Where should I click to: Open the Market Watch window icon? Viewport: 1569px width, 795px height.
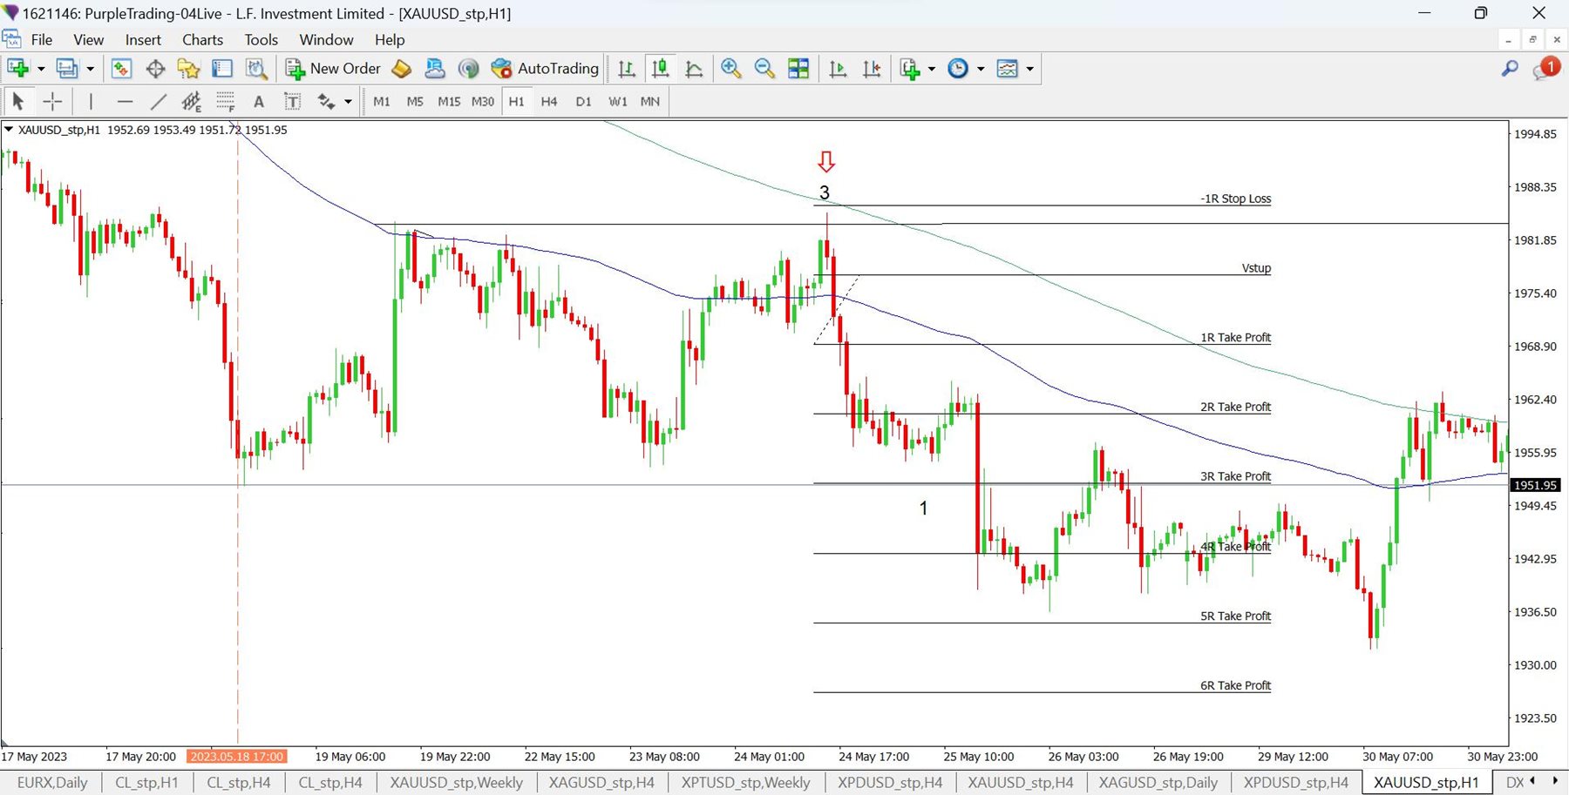[x=121, y=69]
